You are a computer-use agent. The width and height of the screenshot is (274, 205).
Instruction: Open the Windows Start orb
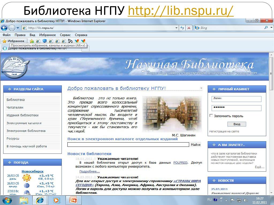point(7,200)
